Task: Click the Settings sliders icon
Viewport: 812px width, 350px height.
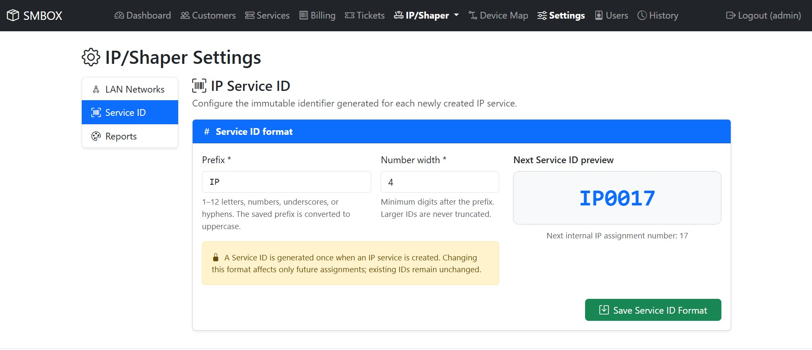Action: (542, 16)
